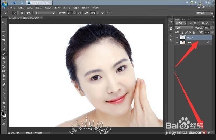Open the File menu

12,8
